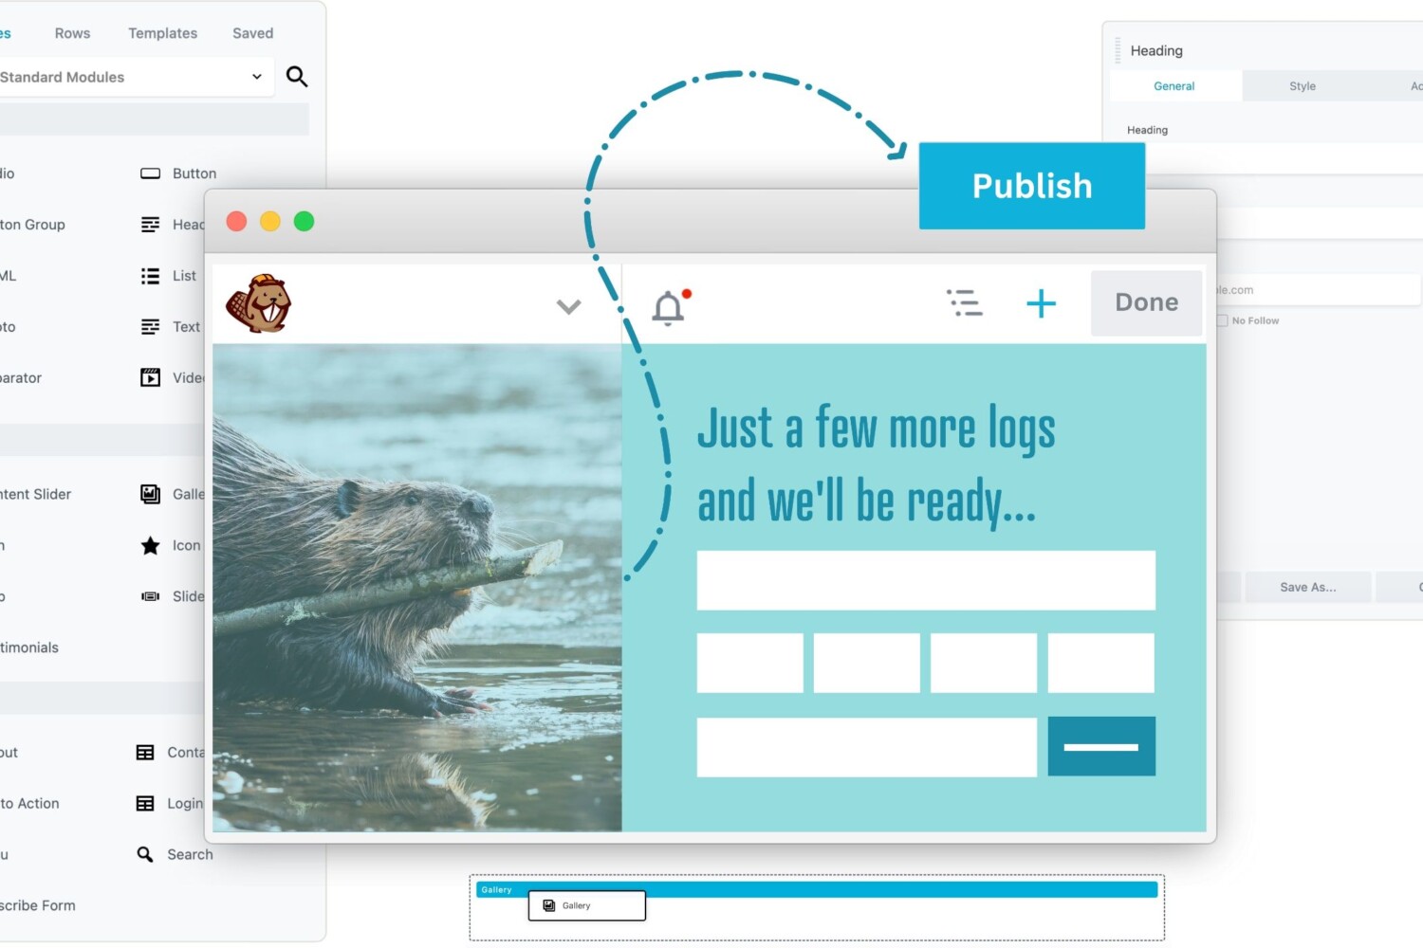
Task: Open the outline list icon in toolbar
Action: 965,303
